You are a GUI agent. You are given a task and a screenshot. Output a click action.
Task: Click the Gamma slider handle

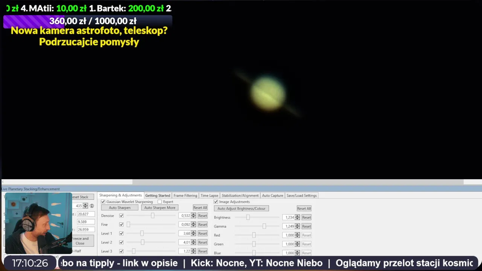264,226
